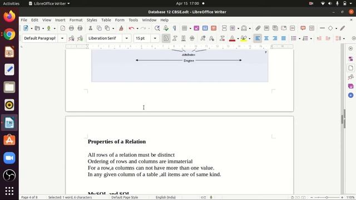
Task: Open the font color dropdown arrow
Action: tap(238, 38)
